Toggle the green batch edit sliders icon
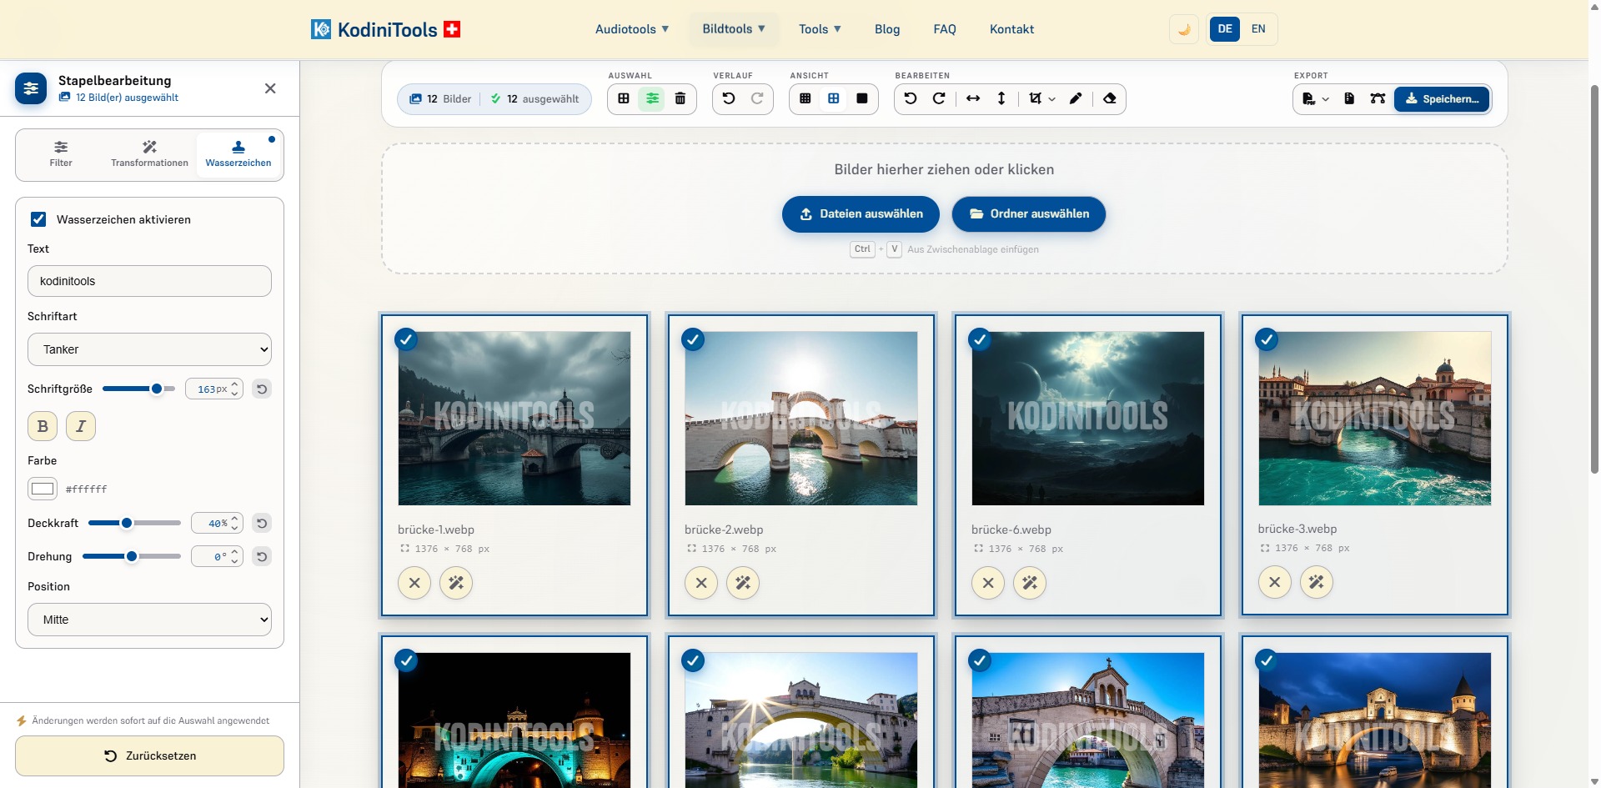The image size is (1601, 788). (652, 98)
